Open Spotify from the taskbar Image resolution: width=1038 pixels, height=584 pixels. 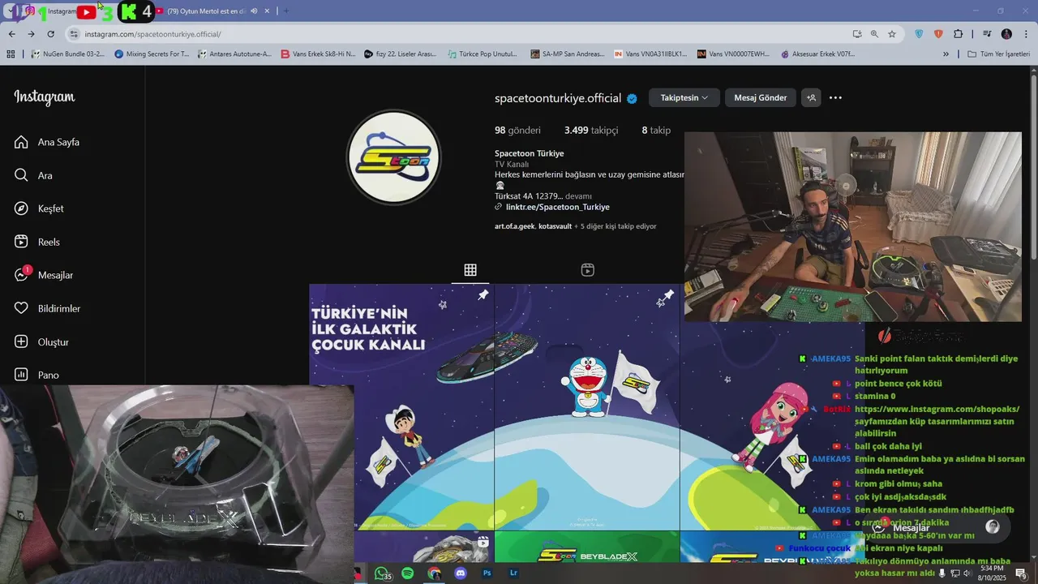(407, 573)
